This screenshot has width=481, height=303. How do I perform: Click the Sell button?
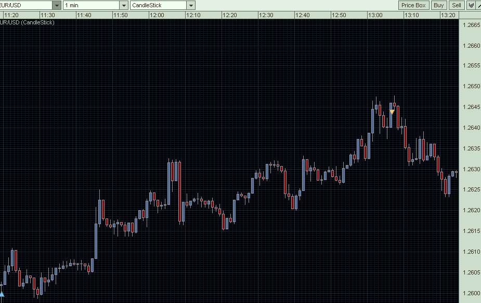pyautogui.click(x=457, y=5)
